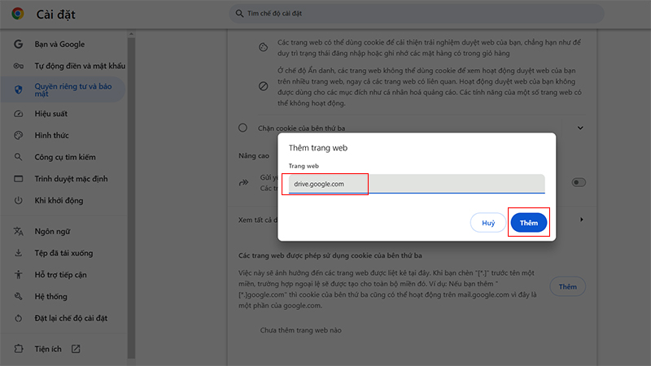Click the blocked circle icon beside Ẩn danh text
This screenshot has width=651, height=366.
(x=263, y=86)
